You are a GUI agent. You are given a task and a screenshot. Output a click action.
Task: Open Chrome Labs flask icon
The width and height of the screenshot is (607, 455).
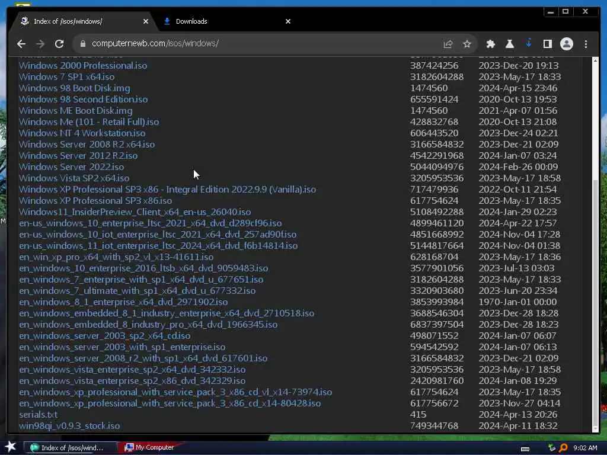click(509, 44)
